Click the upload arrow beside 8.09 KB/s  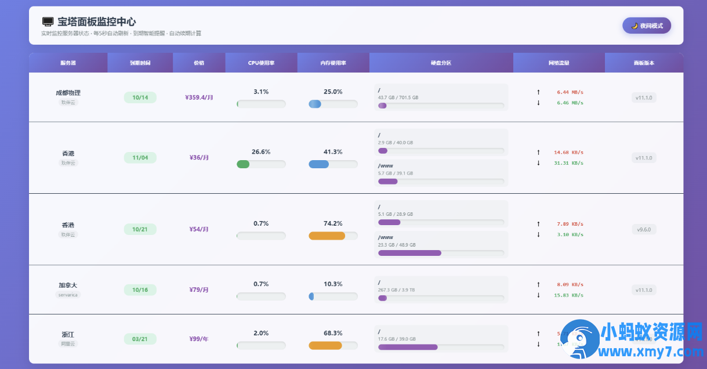click(538, 284)
